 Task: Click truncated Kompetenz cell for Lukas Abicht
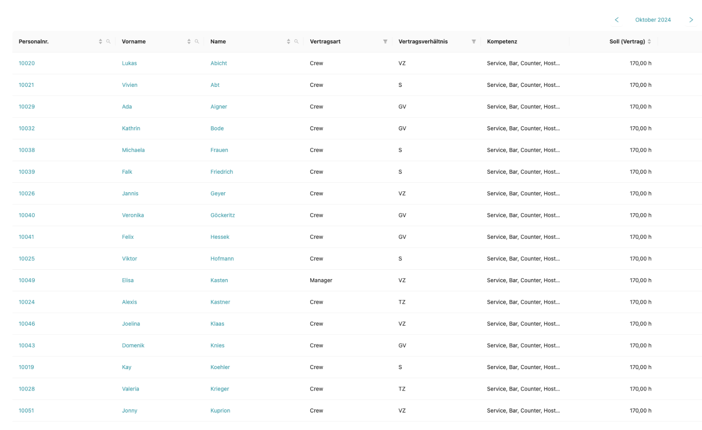click(x=523, y=63)
